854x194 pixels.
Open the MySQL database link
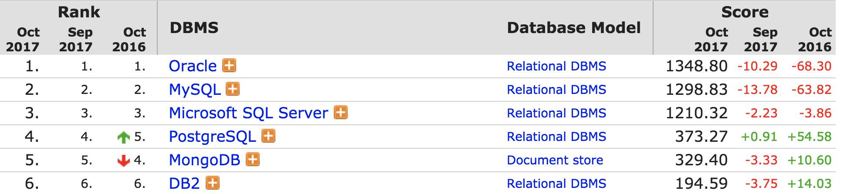[x=194, y=90]
